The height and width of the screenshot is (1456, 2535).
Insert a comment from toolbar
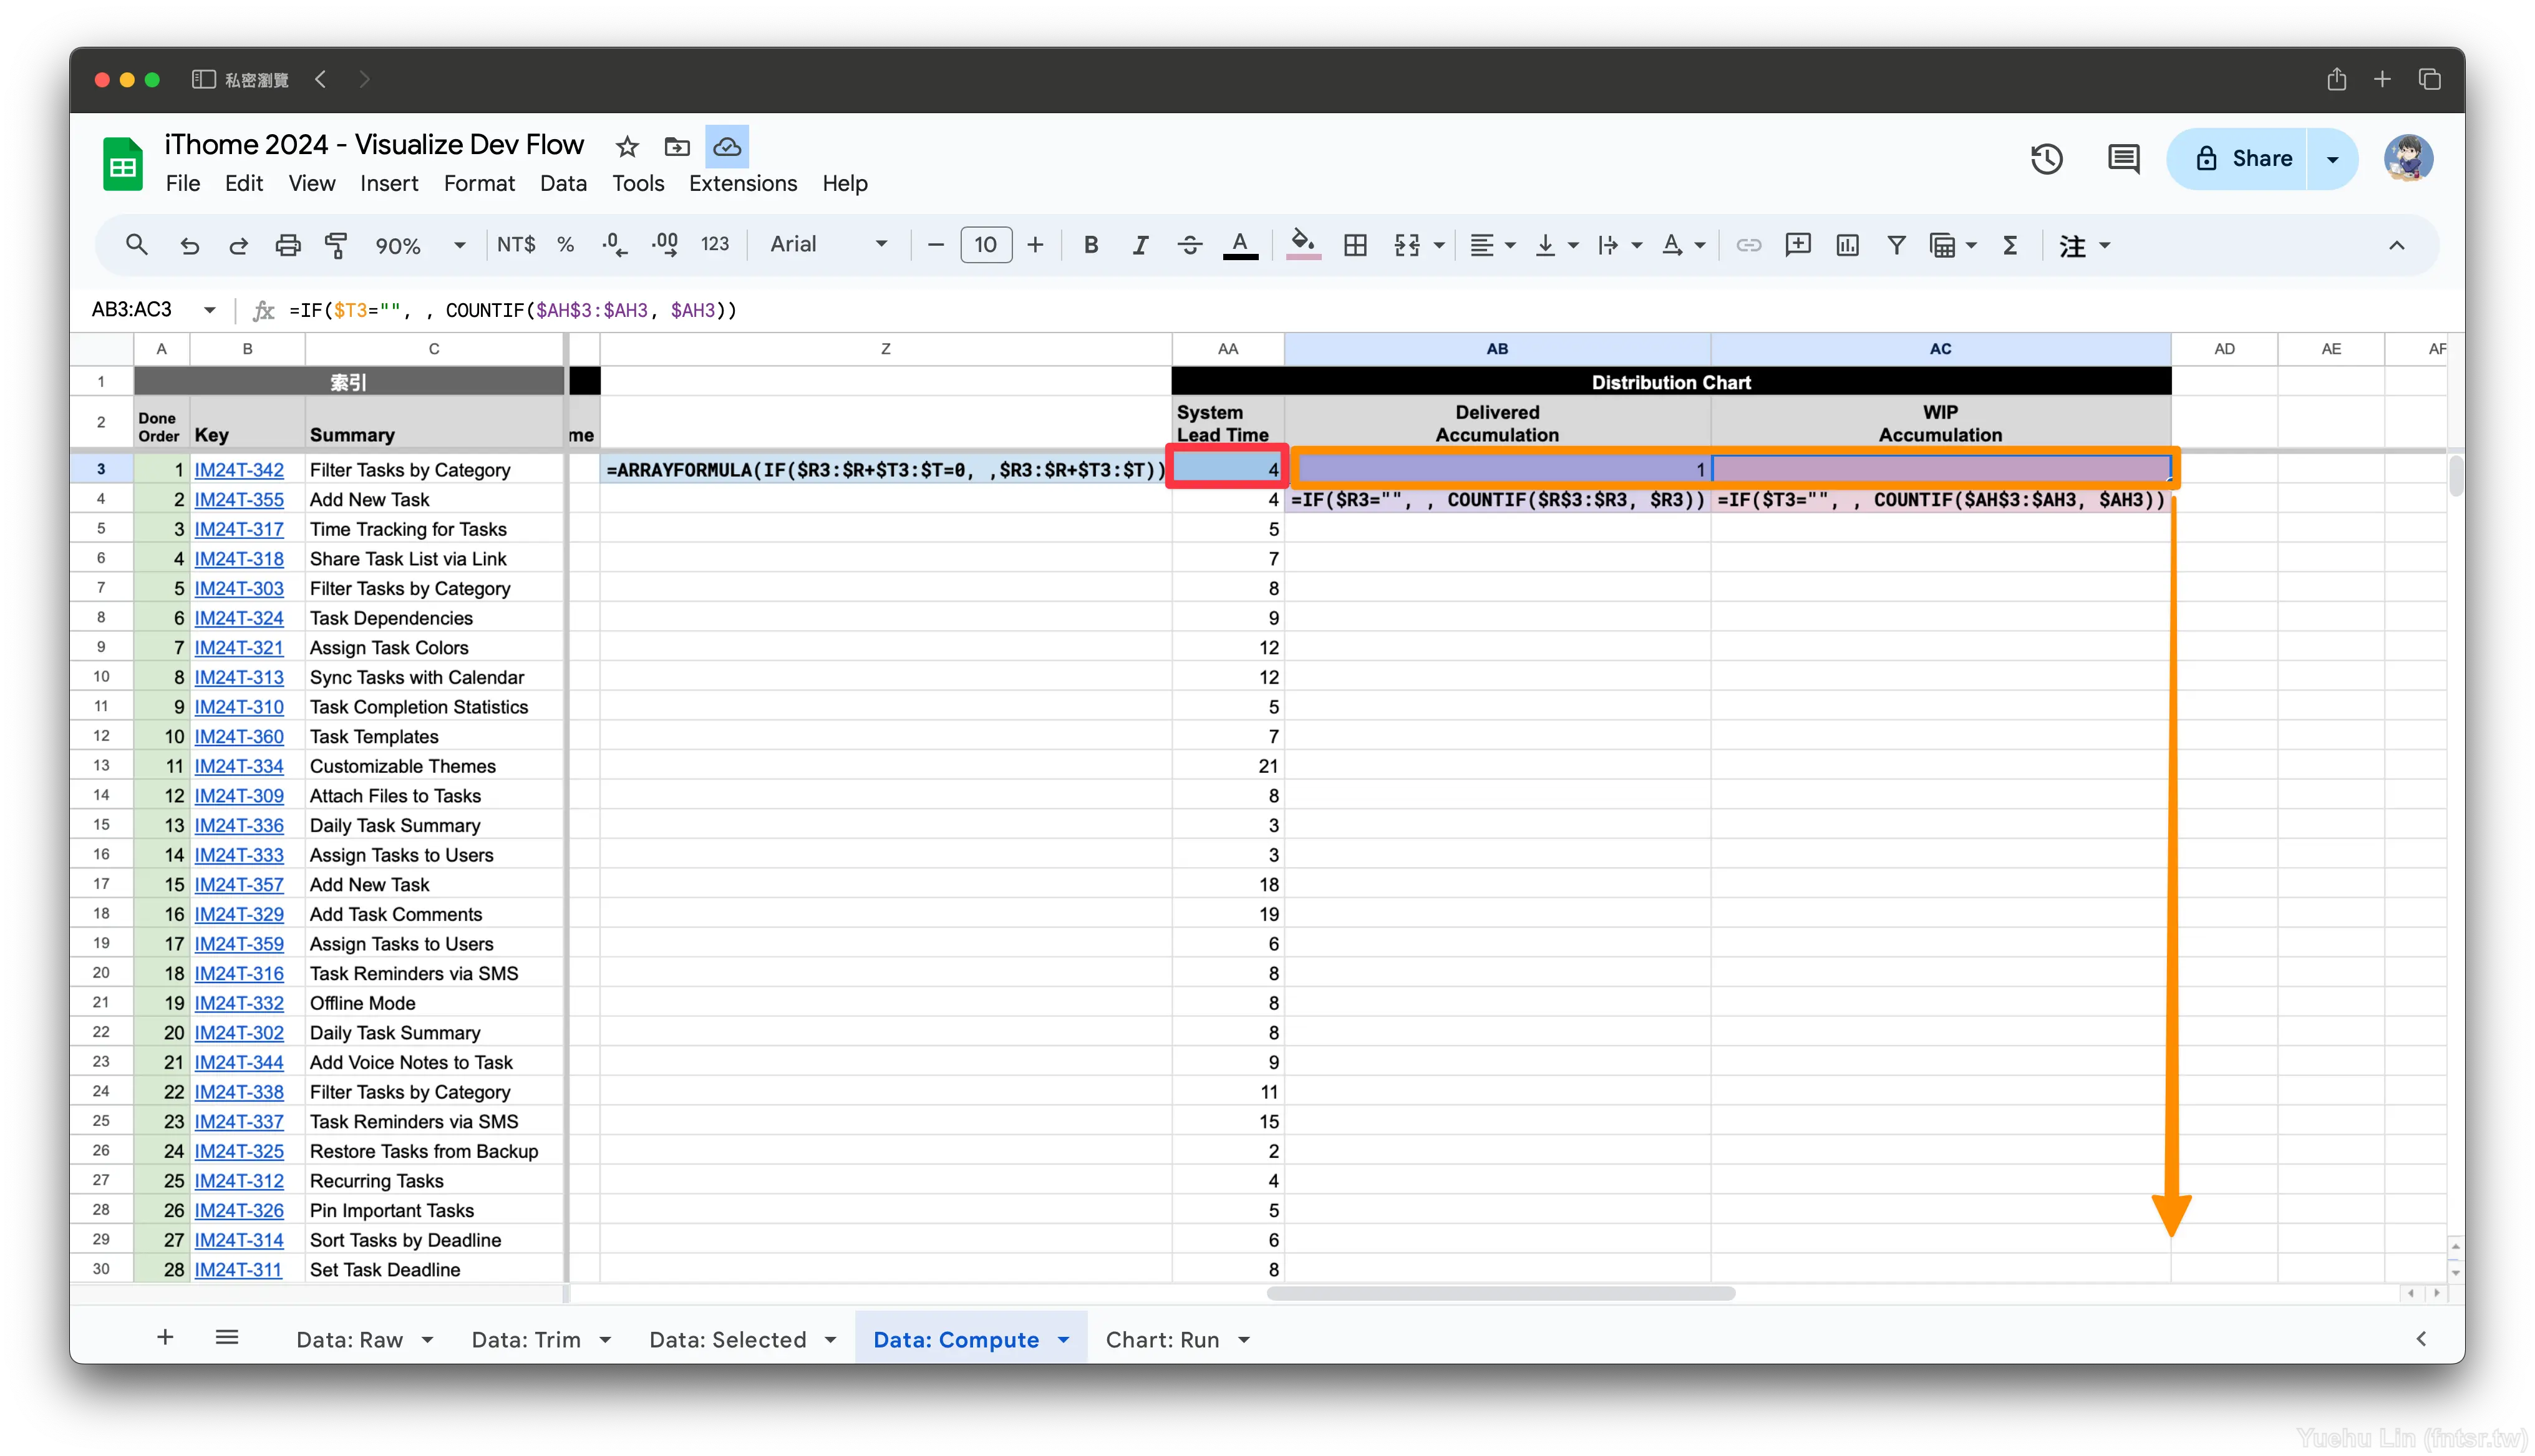pos(1797,245)
